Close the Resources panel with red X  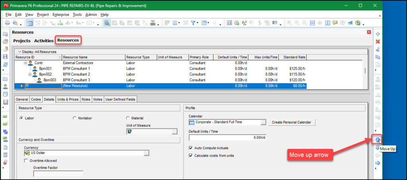(x=369, y=32)
